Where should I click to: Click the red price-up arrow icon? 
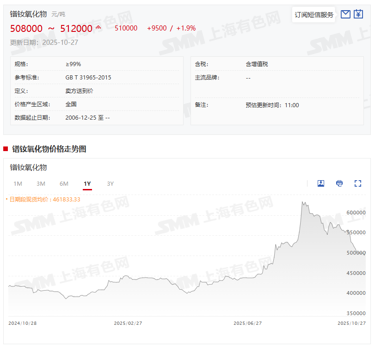[98, 28]
